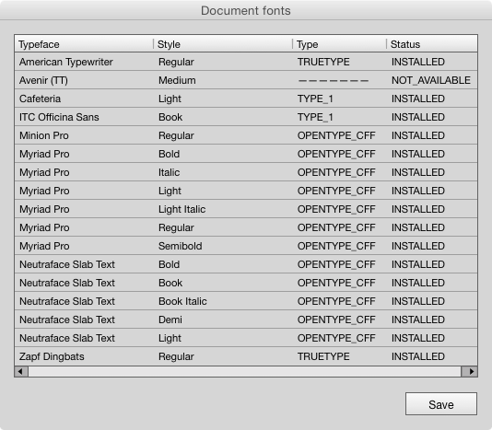Click the Book Italic style cell
This screenshot has width=492, height=430.
[x=182, y=301]
